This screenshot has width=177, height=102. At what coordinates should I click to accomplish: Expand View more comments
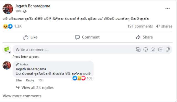pyautogui.click(x=22, y=96)
